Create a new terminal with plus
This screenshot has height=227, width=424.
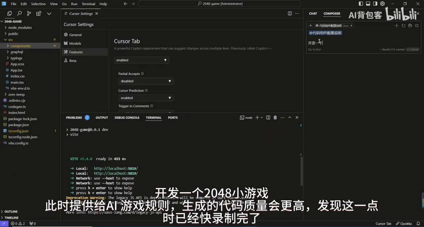257,117
